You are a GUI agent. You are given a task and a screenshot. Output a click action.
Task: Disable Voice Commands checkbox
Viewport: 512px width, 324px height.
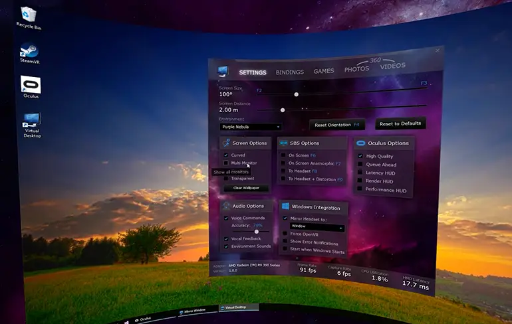click(226, 218)
